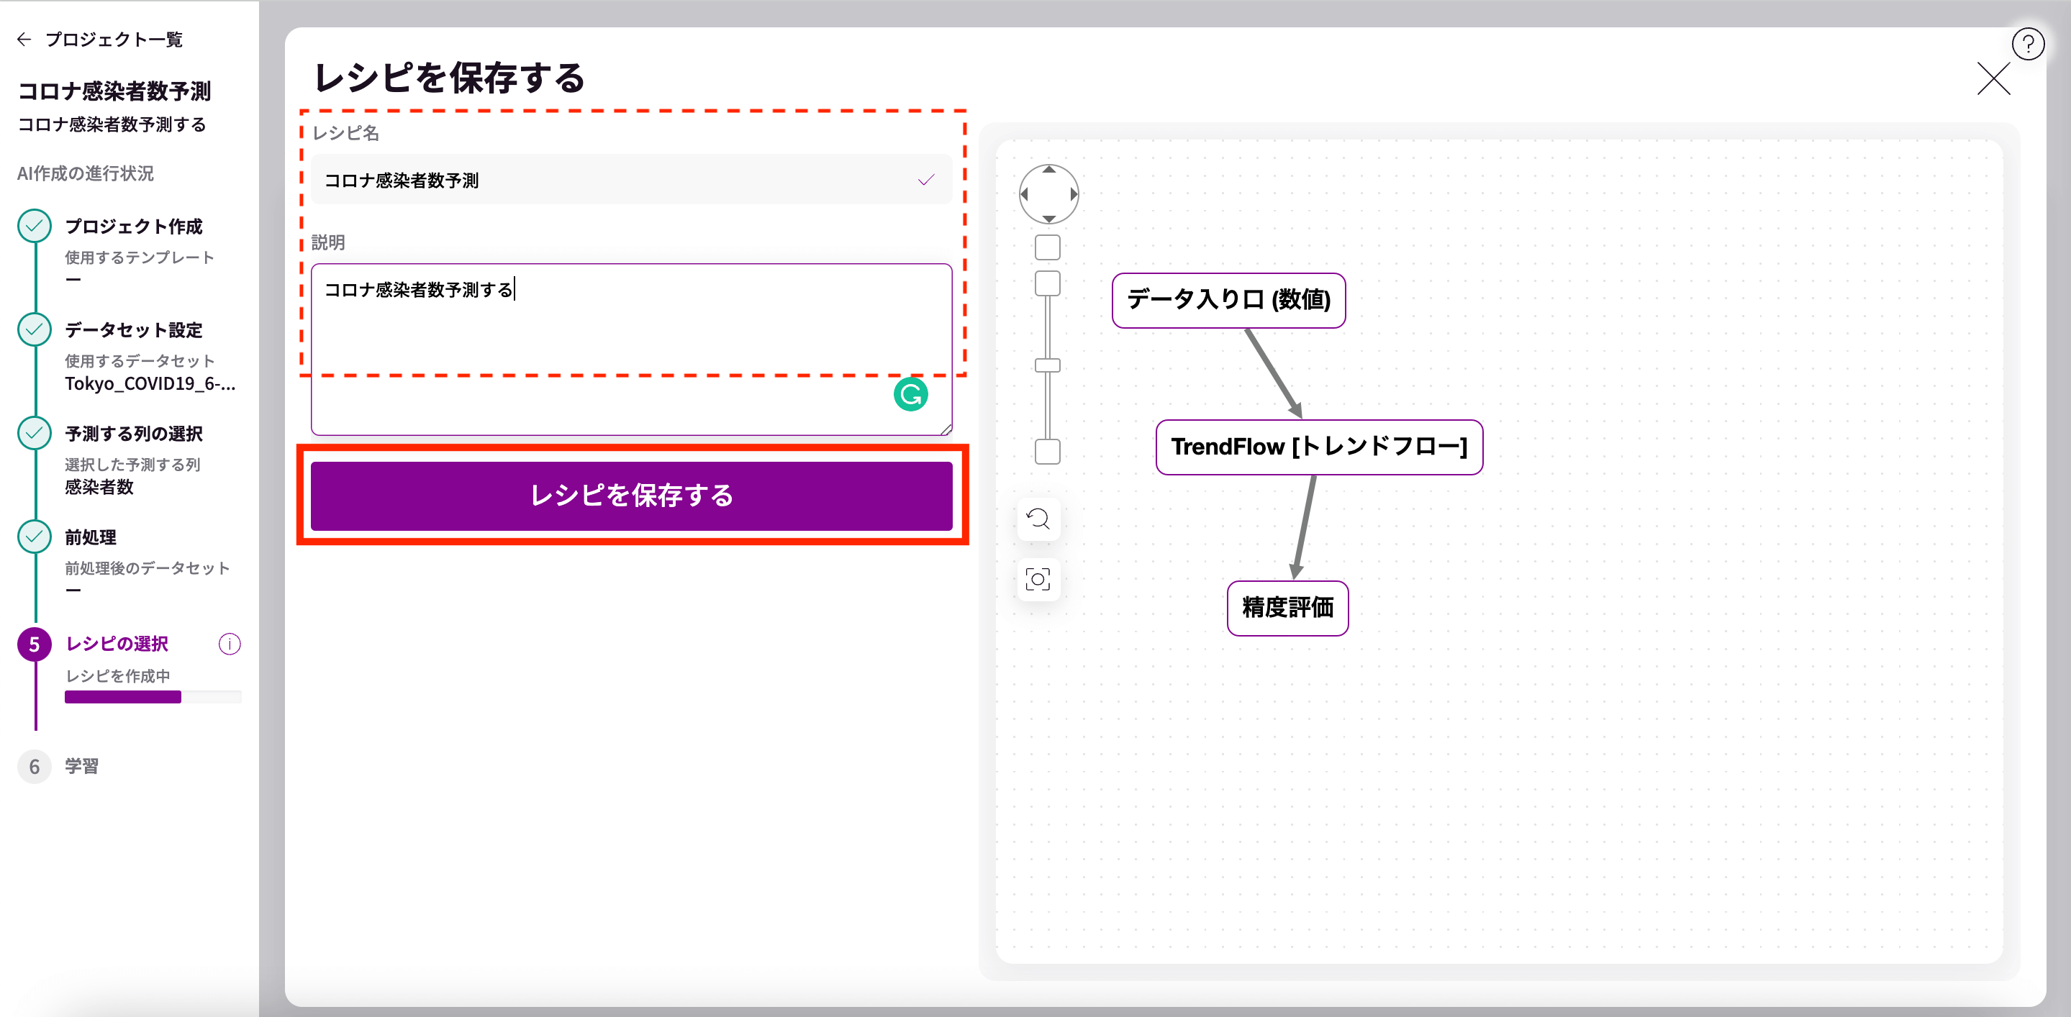
Task: Open the データセット設定 step in sidebar
Action: point(133,330)
